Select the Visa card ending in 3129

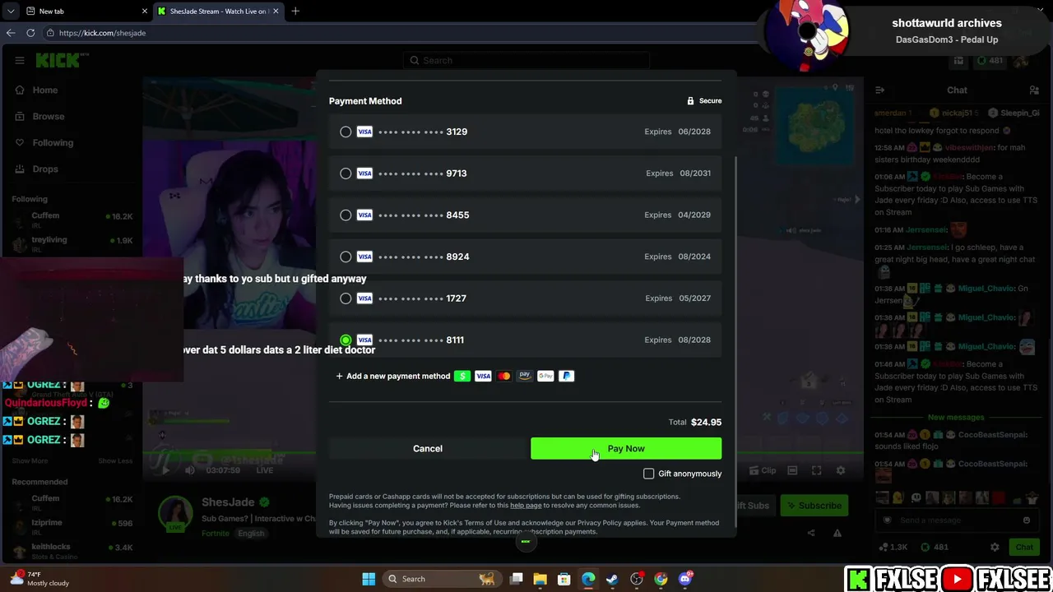click(x=525, y=132)
